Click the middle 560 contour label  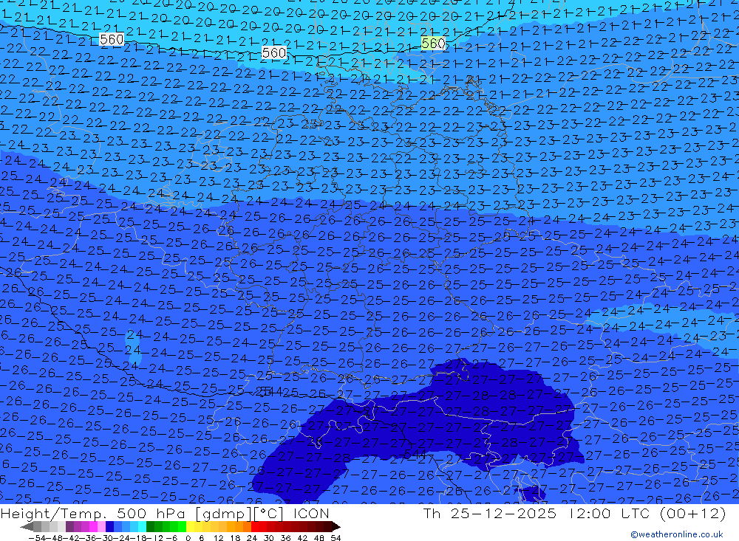(274, 52)
